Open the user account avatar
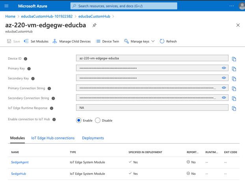Image resolution: width=245 pixels, height=191 pixels. click(x=242, y=6)
